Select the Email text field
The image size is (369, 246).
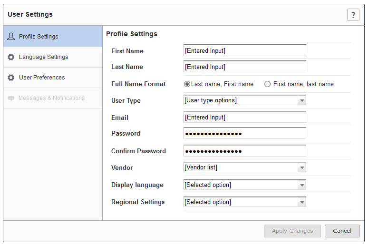click(x=244, y=117)
